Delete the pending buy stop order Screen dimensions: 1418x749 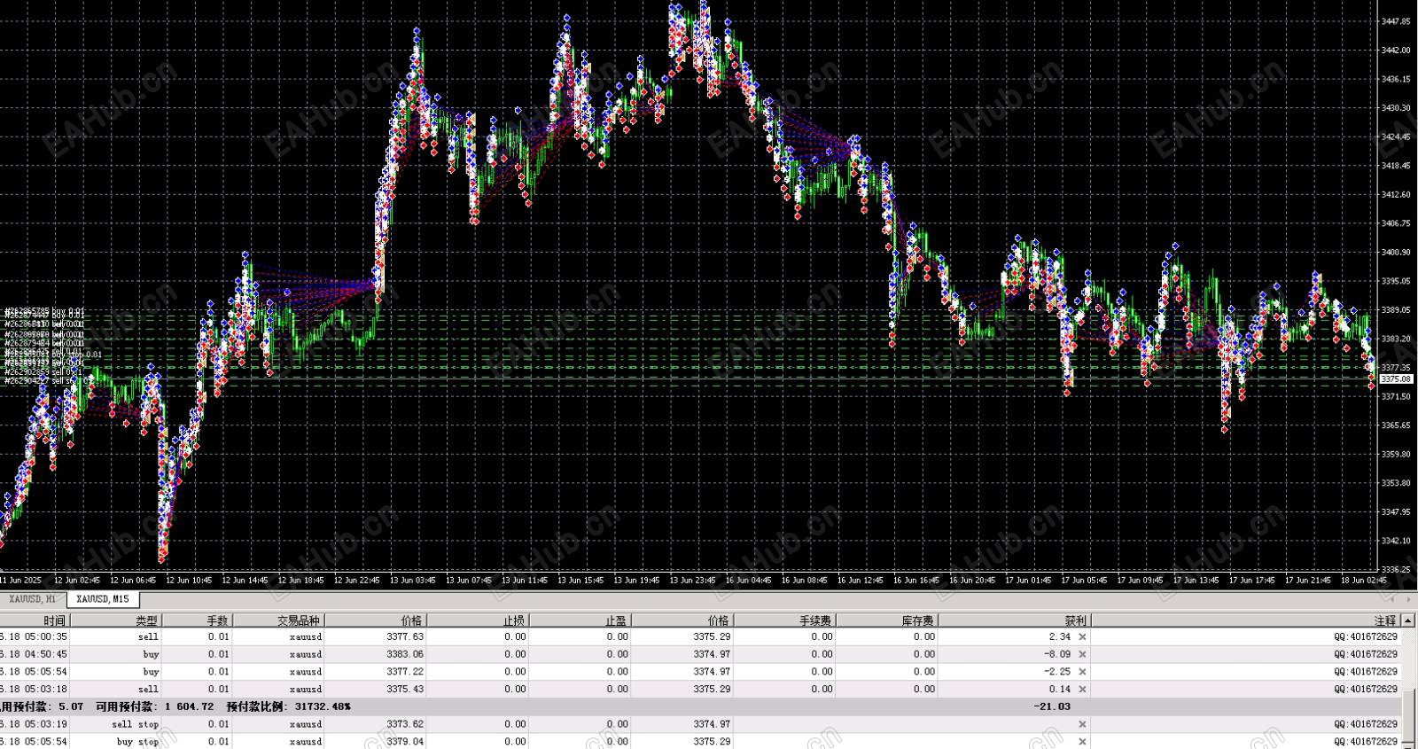(x=1082, y=741)
